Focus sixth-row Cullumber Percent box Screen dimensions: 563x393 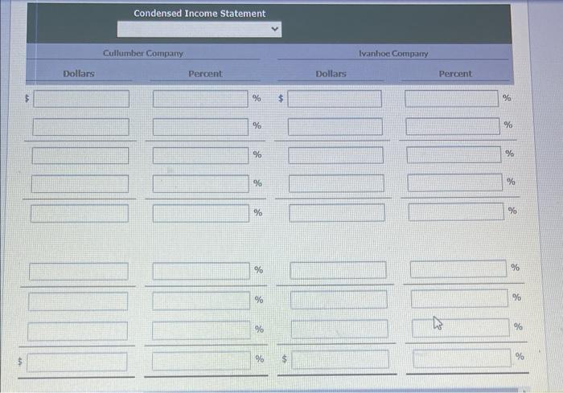[x=201, y=271]
